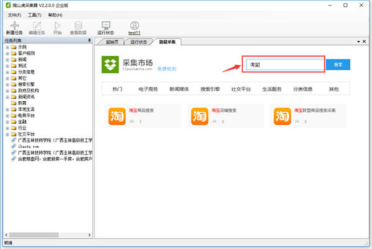Expand the 测试 folder node
Screen dimensions: 372x249
tap(7, 66)
